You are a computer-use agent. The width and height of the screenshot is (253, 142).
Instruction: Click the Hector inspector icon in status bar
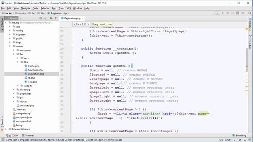tap(249, 140)
